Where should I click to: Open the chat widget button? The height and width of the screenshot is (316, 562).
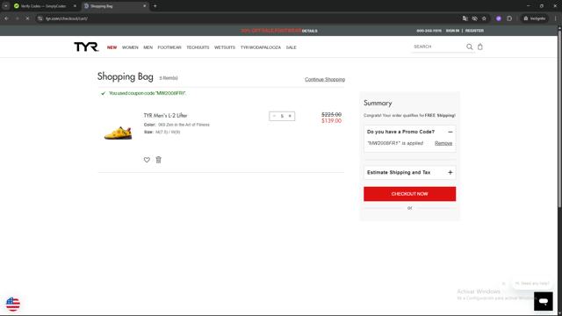pos(543,301)
